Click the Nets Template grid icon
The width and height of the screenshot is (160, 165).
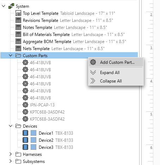click(18, 48)
